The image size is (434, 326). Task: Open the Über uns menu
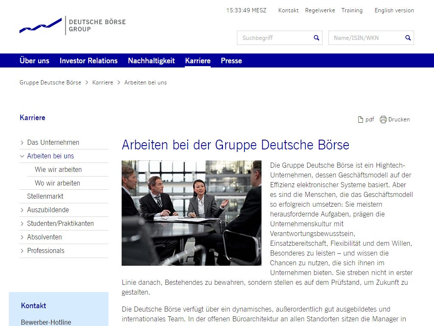point(34,61)
